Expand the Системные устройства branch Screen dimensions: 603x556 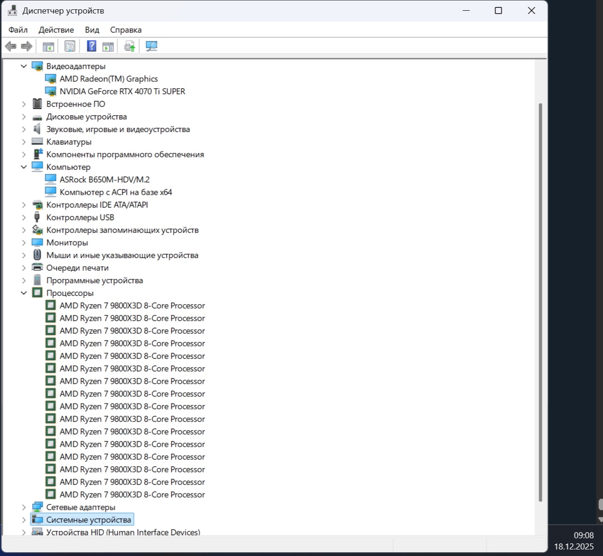(x=24, y=520)
